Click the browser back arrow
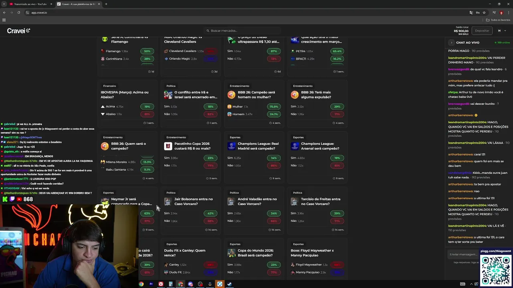The width and height of the screenshot is (513, 288). 4,12
